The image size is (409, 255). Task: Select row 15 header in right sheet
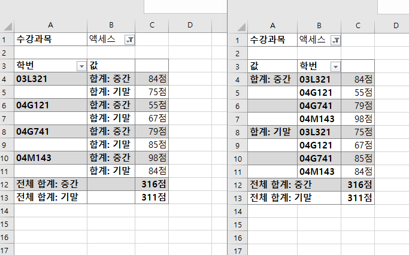(x=238, y=224)
